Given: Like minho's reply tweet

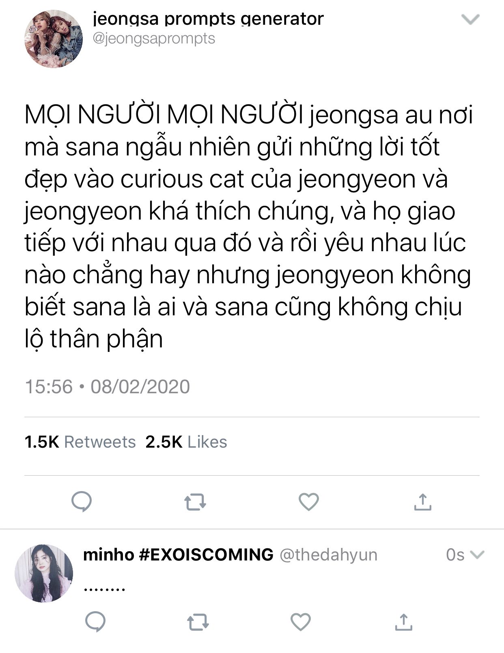Looking at the screenshot, I should [x=301, y=622].
